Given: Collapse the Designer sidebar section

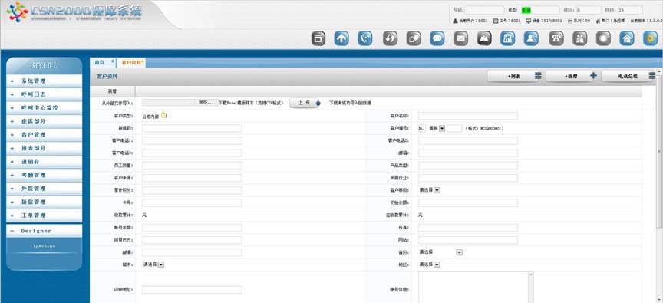Looking at the screenshot, I should click(44, 231).
